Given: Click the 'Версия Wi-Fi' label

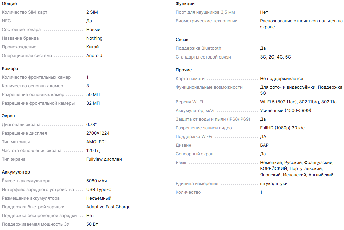Looking at the screenshot, I should tap(189, 102).
